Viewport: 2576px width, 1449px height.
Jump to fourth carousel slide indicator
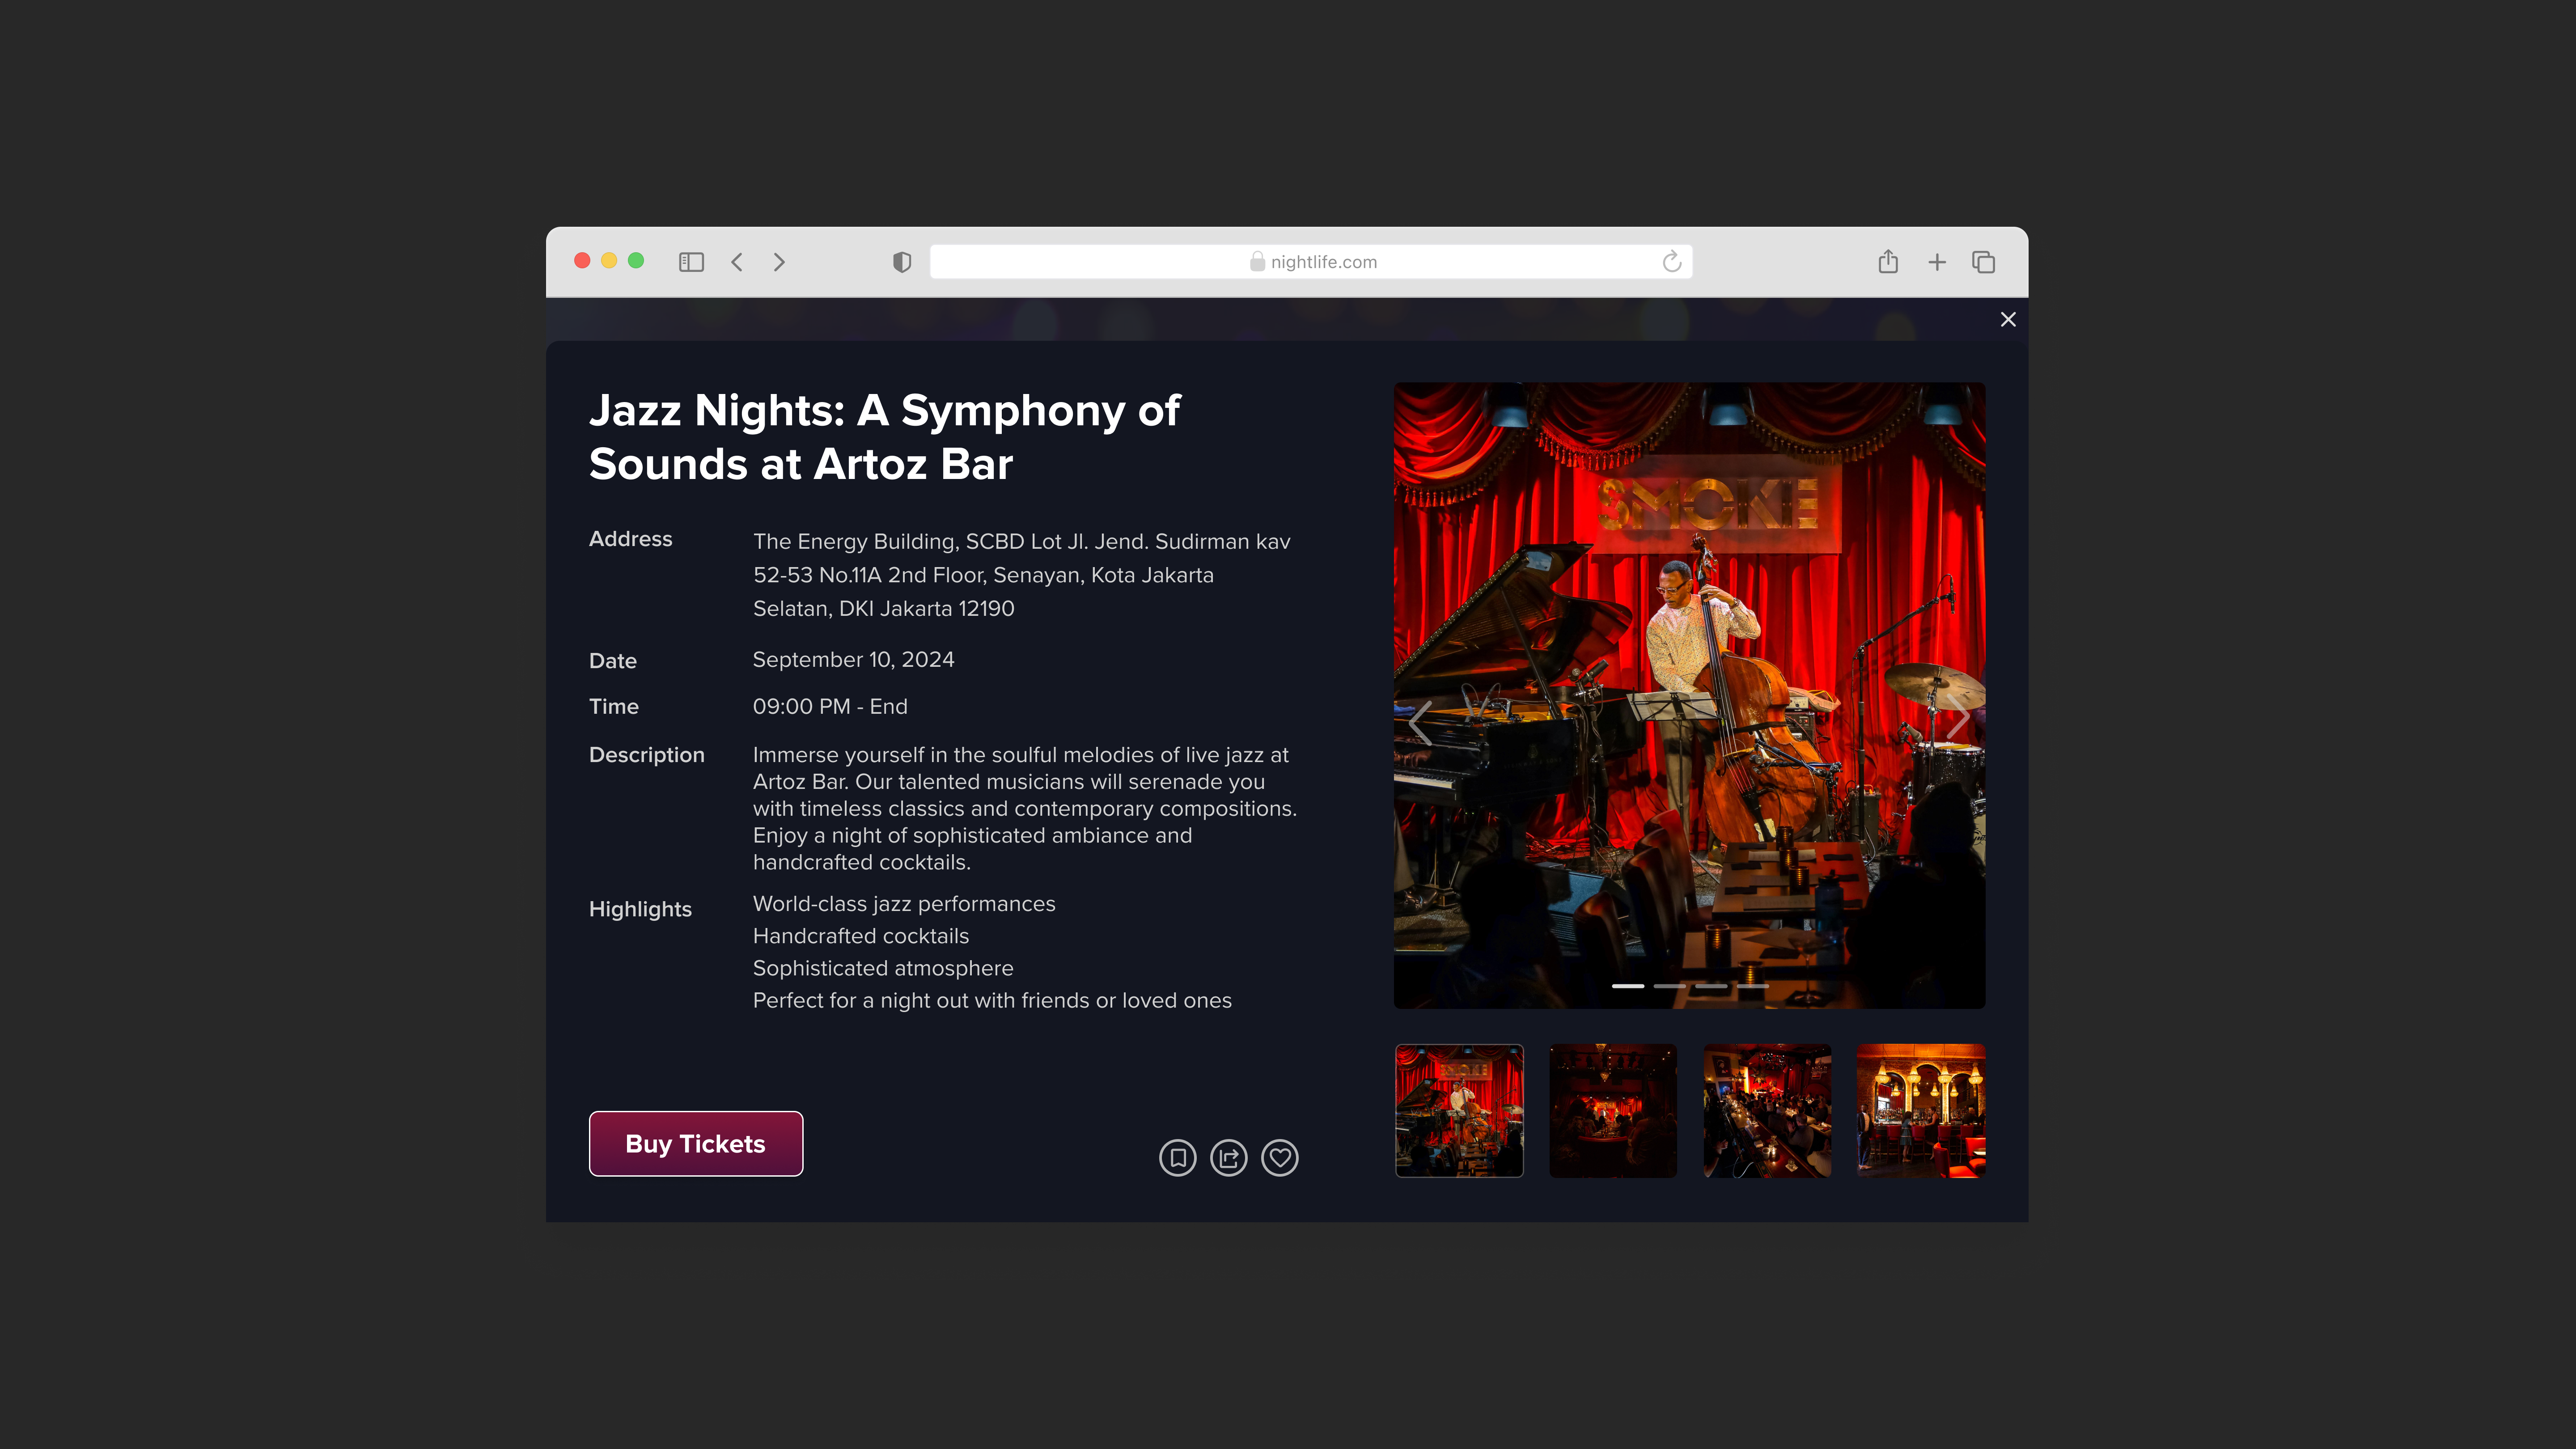pos(1752,986)
